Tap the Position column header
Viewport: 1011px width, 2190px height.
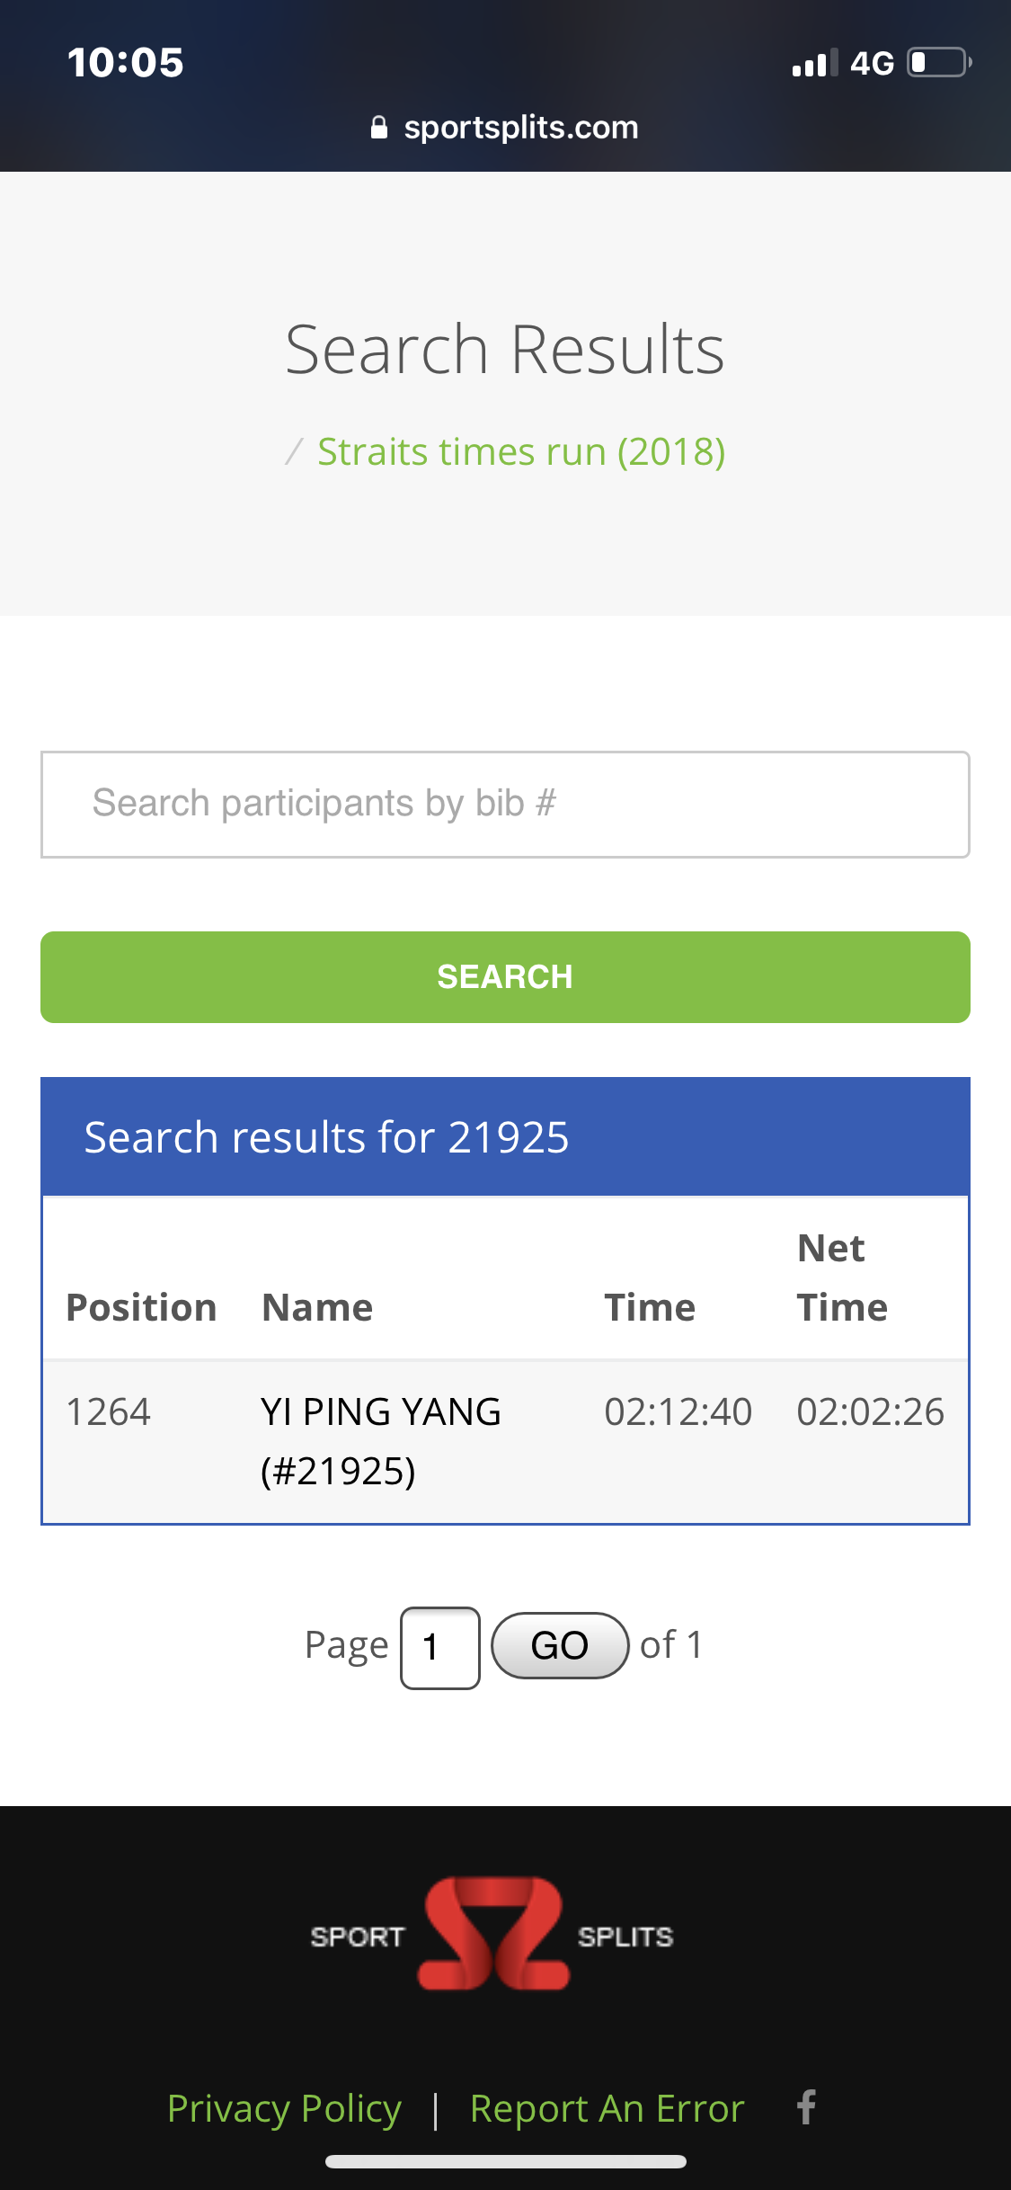[141, 1307]
